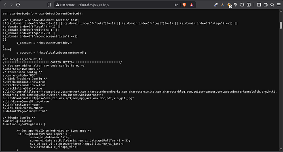
Task: Click the 's.linkLeaveQueryString=true' line
Action: (25, 101)
